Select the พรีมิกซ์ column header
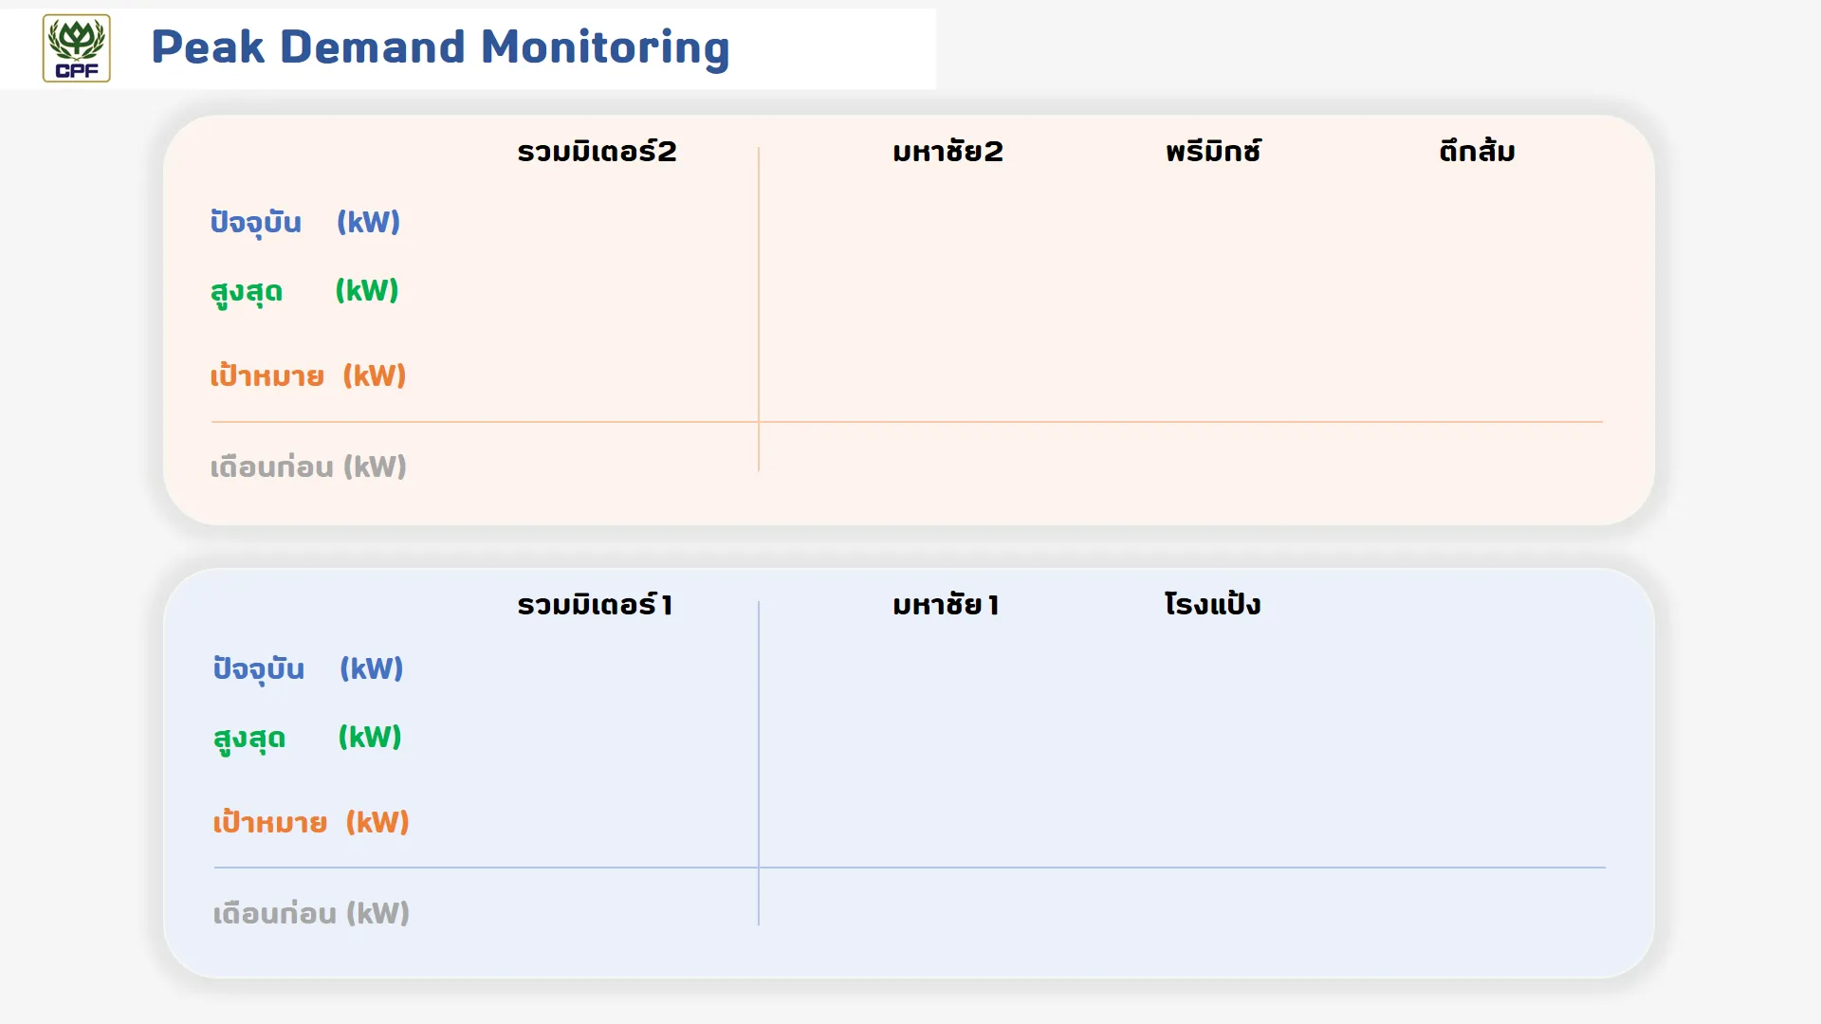 (1213, 152)
